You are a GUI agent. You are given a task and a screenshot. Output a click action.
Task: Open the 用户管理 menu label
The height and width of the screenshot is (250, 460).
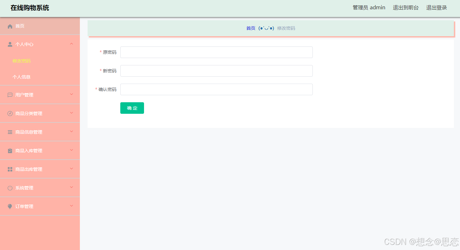pyautogui.click(x=24, y=95)
